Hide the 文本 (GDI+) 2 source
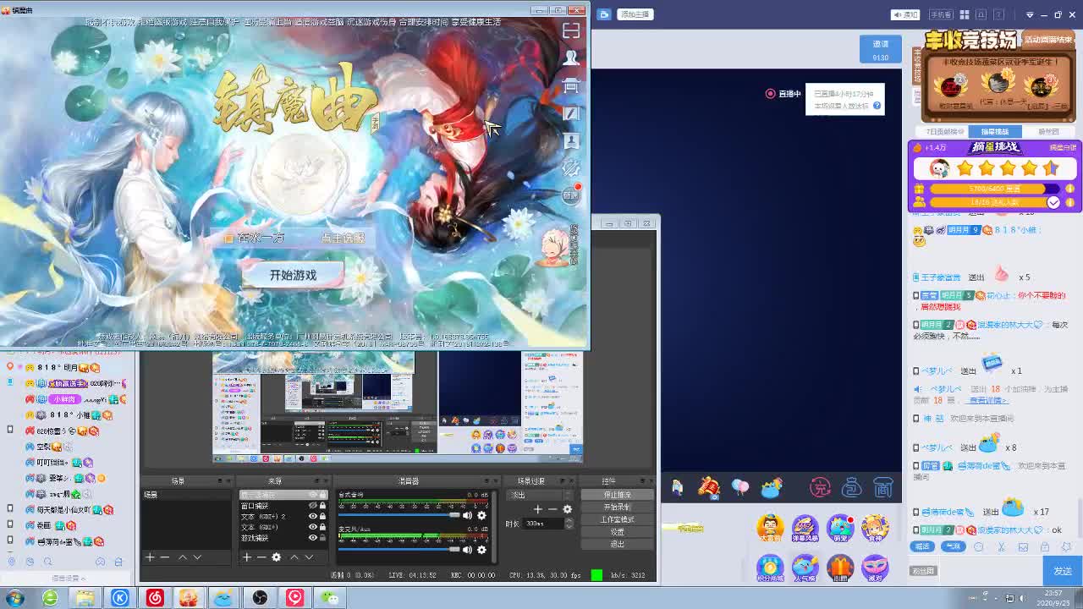Viewport: 1083px width, 609px height. pos(312,516)
